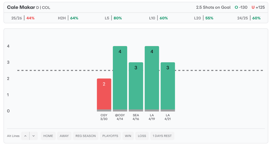Image resolution: width=272 pixels, height=148 pixels.
Task: View the 24/25 season 60% split
Action: 249,18
